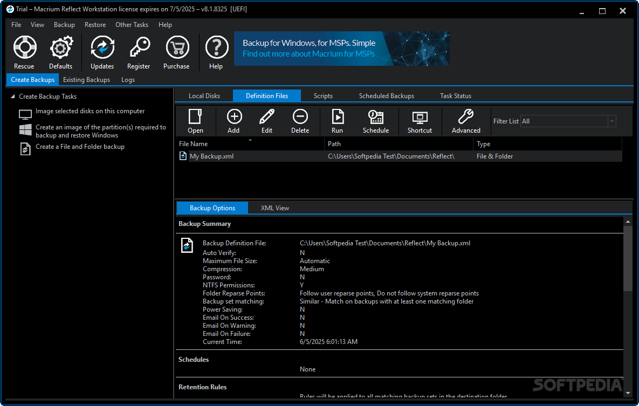Click Create an image of Windows partitions
The width and height of the screenshot is (639, 406).
101,131
